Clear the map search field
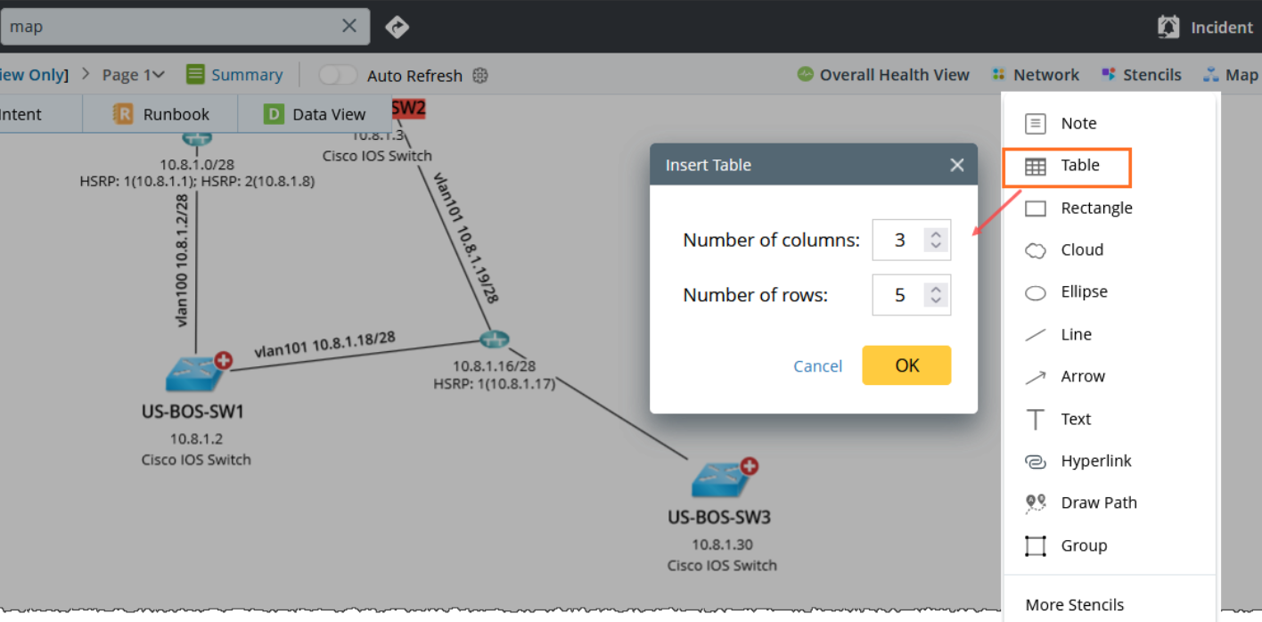Viewport: 1262px width, 622px height. coord(349,27)
